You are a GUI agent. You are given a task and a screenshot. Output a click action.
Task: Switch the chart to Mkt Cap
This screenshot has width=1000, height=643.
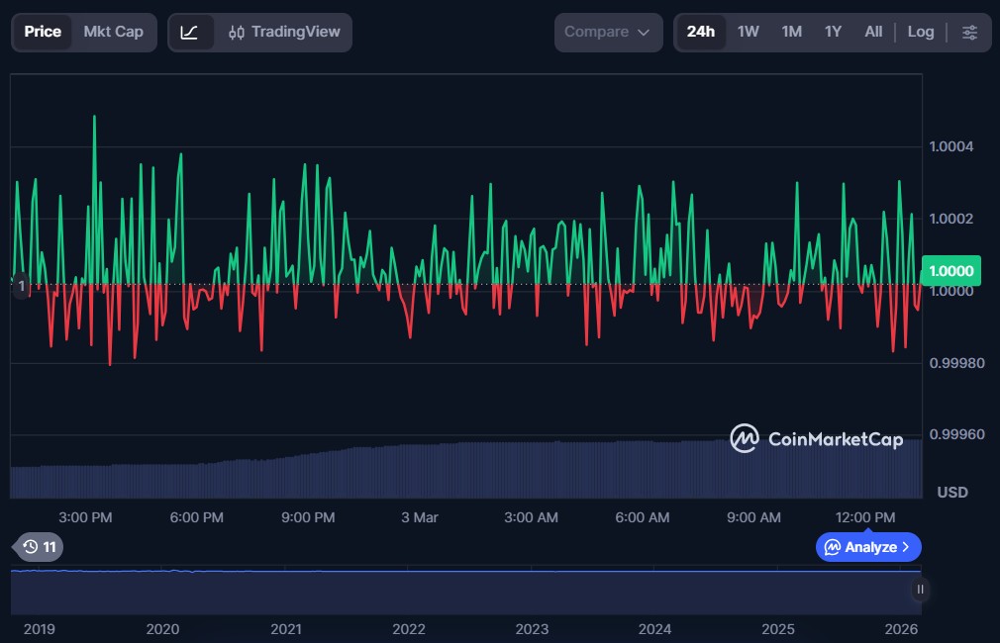click(x=113, y=32)
